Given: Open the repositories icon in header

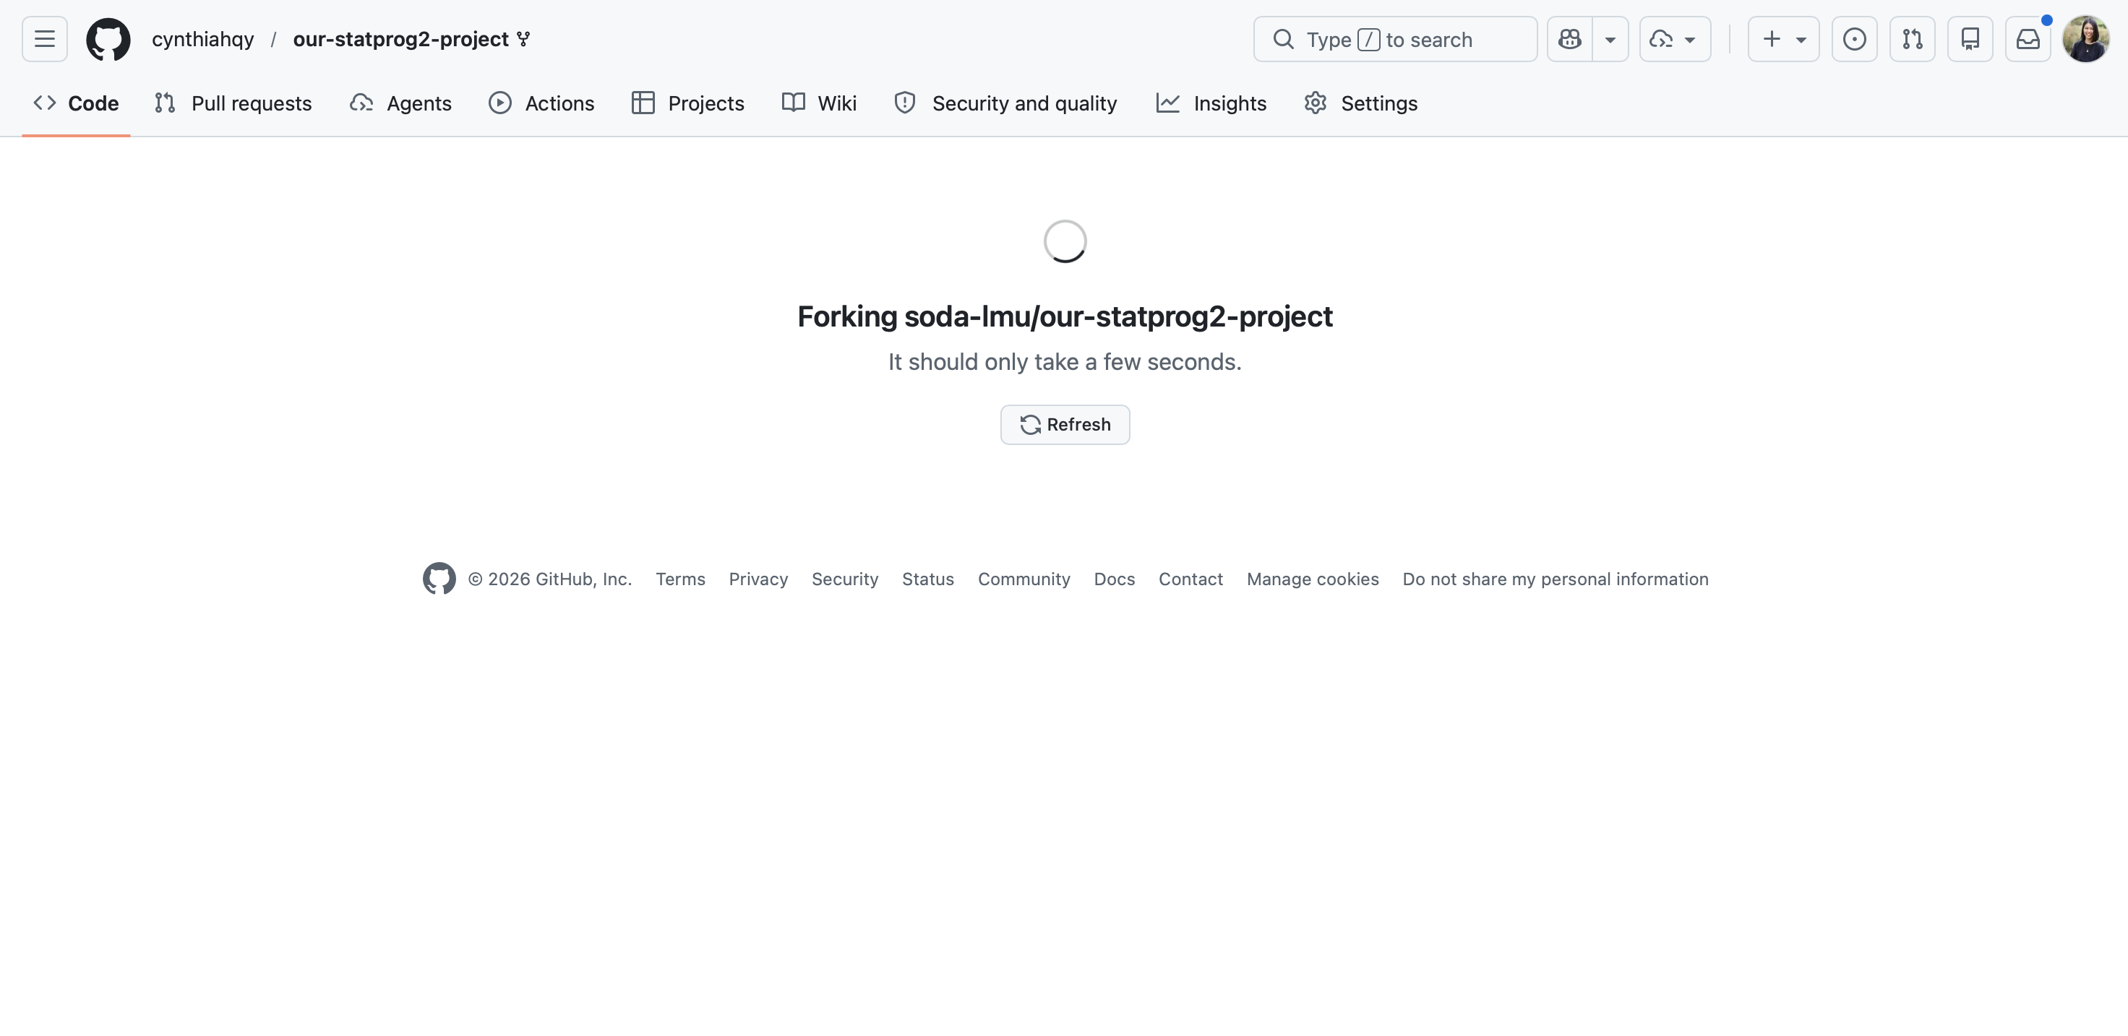Looking at the screenshot, I should tap(1970, 39).
